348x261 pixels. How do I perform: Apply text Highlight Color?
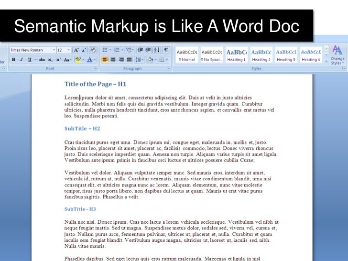point(78,59)
